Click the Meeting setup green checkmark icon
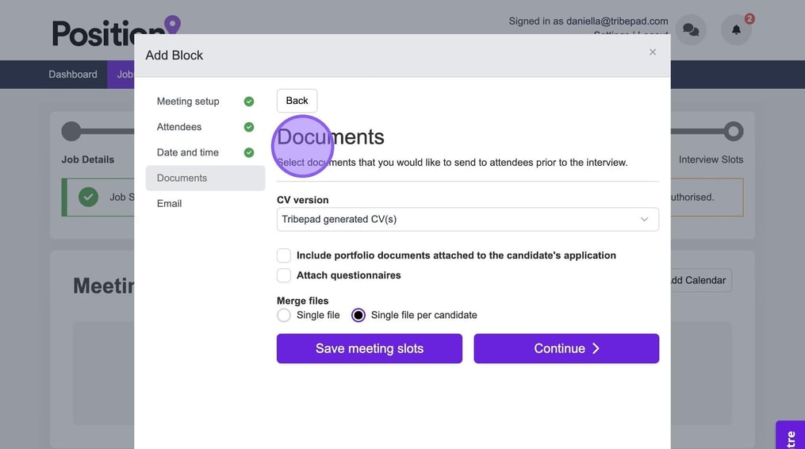805x449 pixels. [x=249, y=102]
